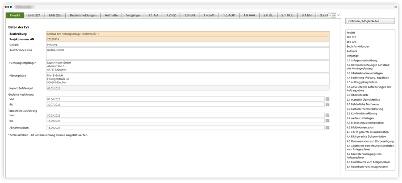Image resolution: width=402 pixels, height=183 pixels.
Task: Open 3.2 Fachunternehmererklärung from side list
Action: click(368, 109)
